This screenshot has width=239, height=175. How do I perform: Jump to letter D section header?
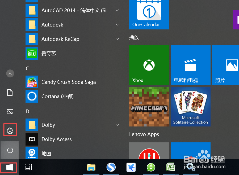tap(27, 111)
